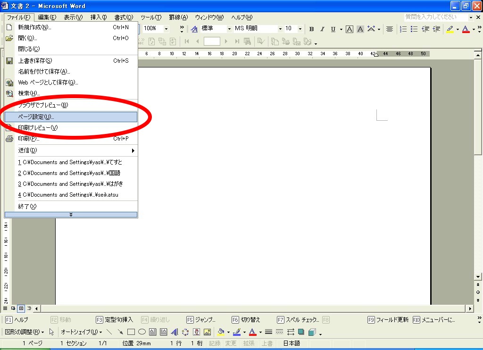Open the character scaling dropdown arrow
This screenshot has height=350, width=483.
379,29
